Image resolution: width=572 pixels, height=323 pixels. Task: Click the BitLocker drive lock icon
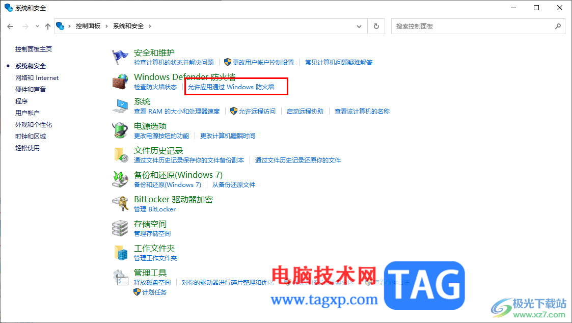(120, 204)
